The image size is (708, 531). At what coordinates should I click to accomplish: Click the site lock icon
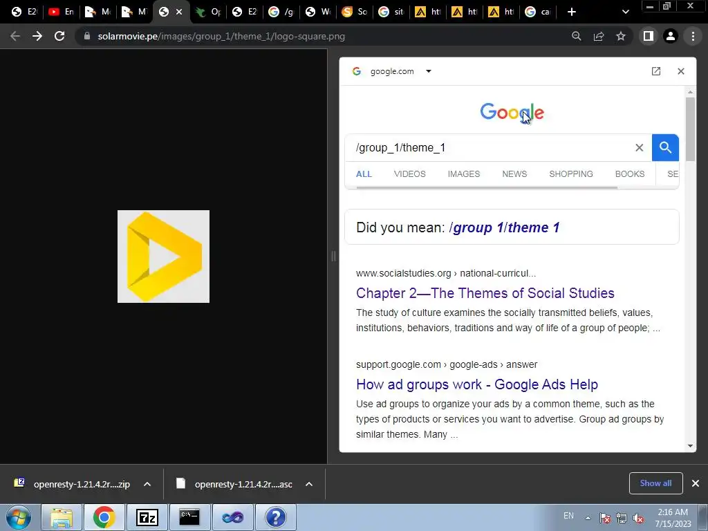(87, 36)
